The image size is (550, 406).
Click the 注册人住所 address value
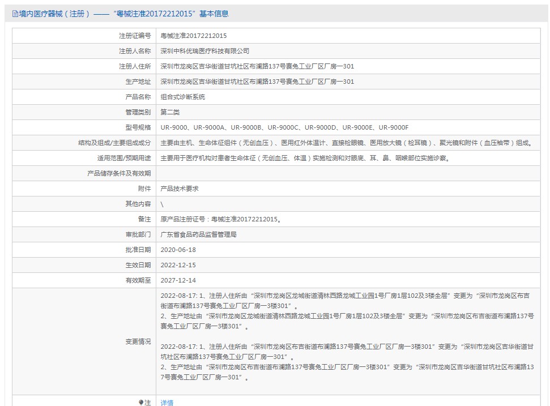coord(257,66)
